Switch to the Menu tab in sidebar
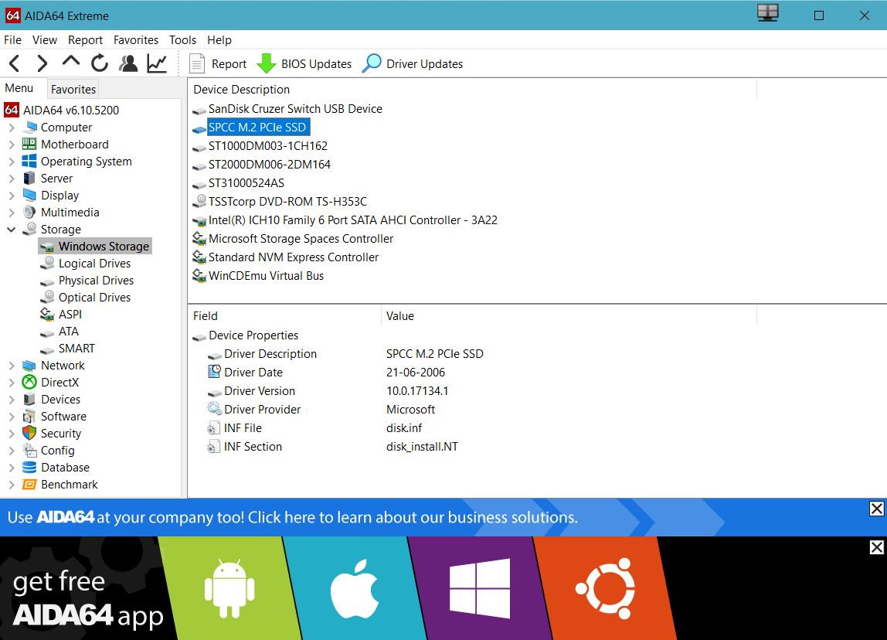 (x=19, y=88)
